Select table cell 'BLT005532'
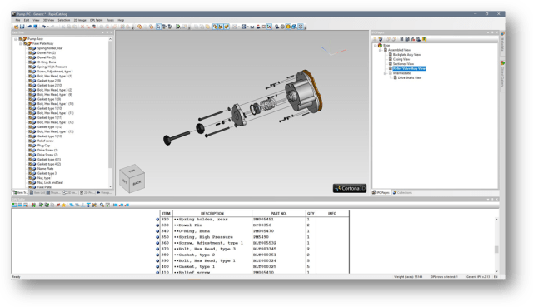Viewport: 533px width, 307px height. coord(265,243)
